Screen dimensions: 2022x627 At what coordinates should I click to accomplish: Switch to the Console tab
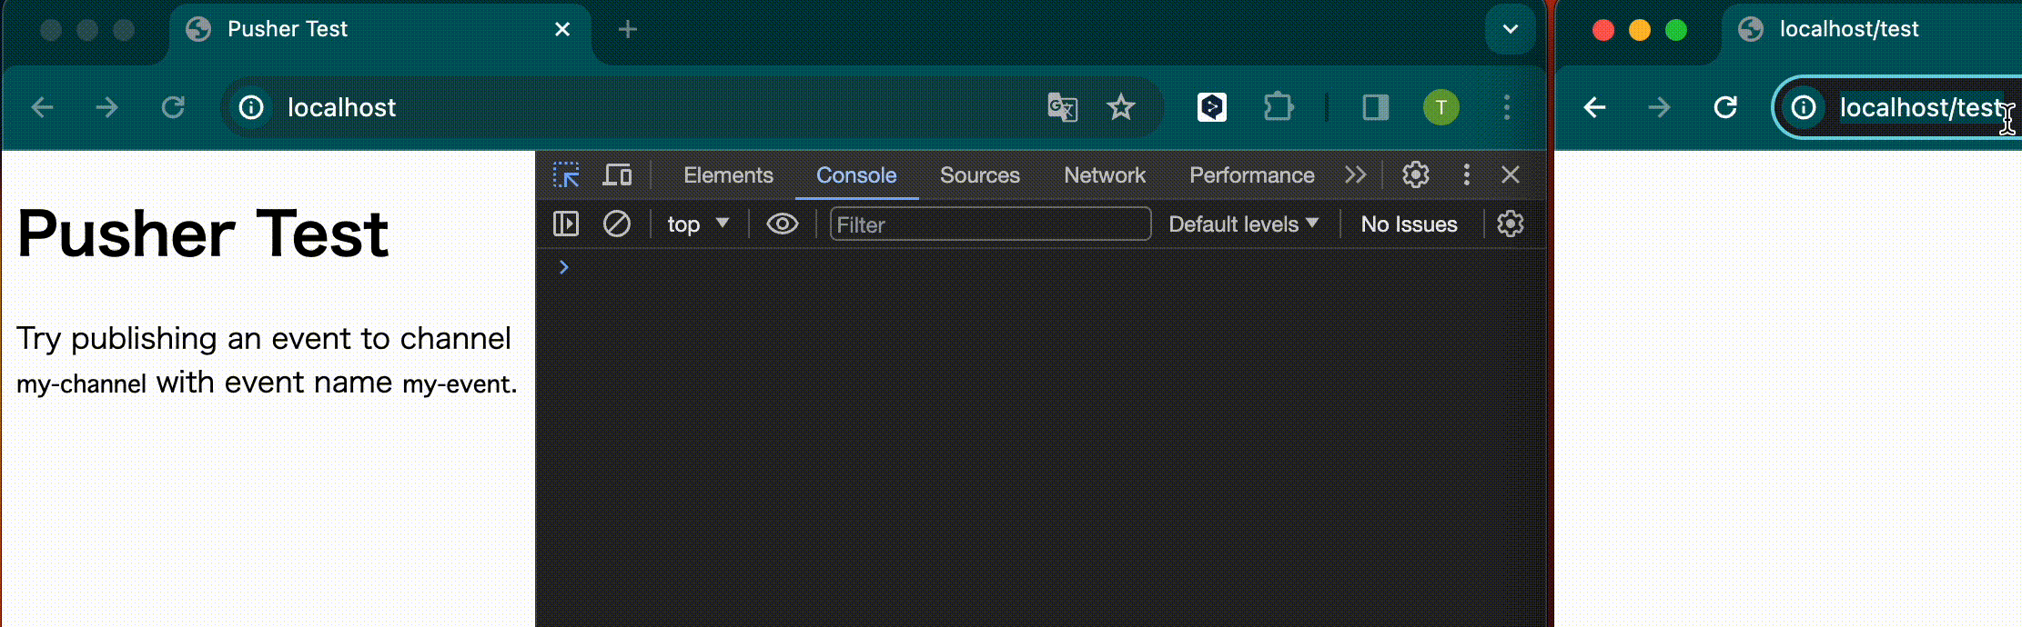(856, 175)
